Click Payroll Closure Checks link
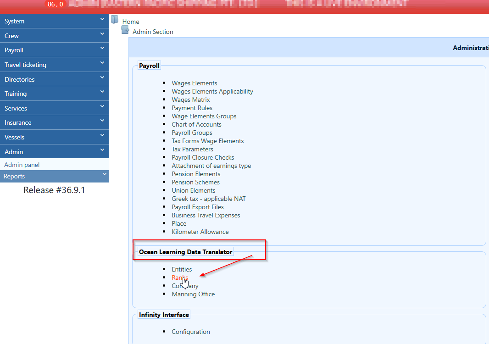Viewport: 489px width, 344px height. click(203, 157)
